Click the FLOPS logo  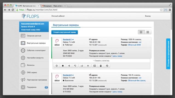[30, 16]
